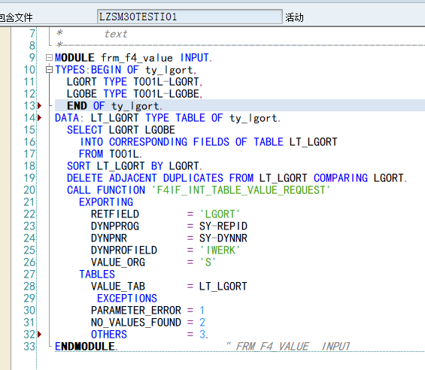Click the MODULE keyword on line 9
The height and width of the screenshot is (370, 425).
(x=74, y=58)
